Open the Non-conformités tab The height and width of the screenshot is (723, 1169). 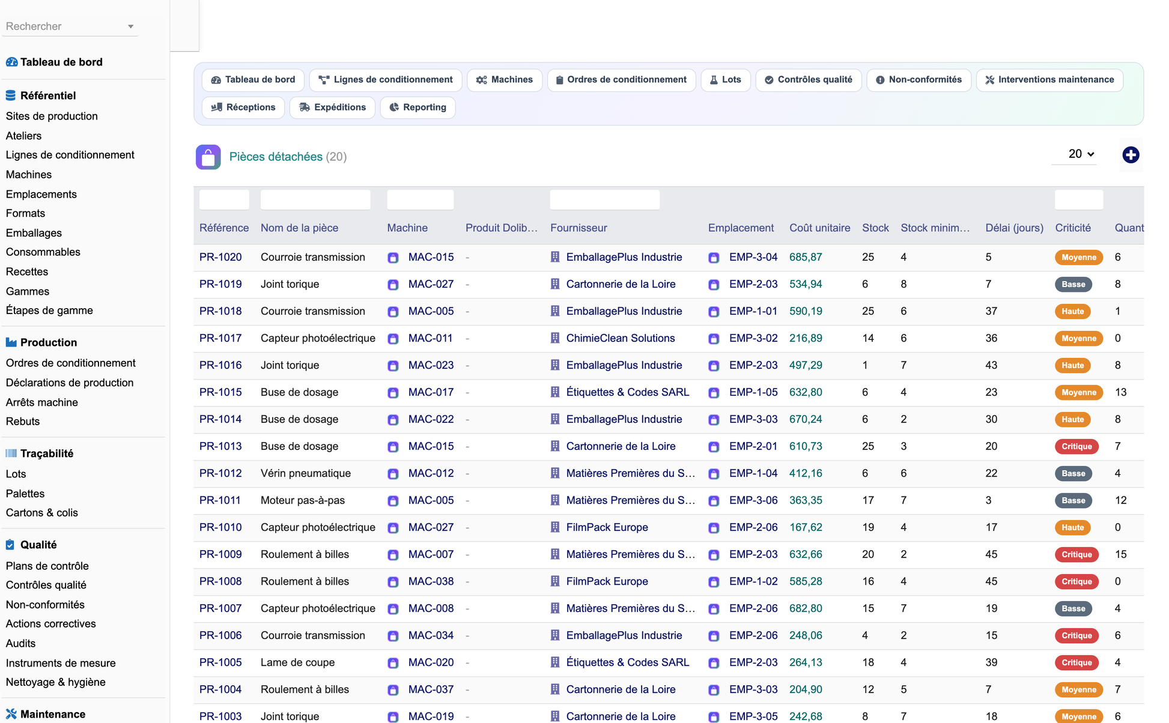click(x=919, y=80)
